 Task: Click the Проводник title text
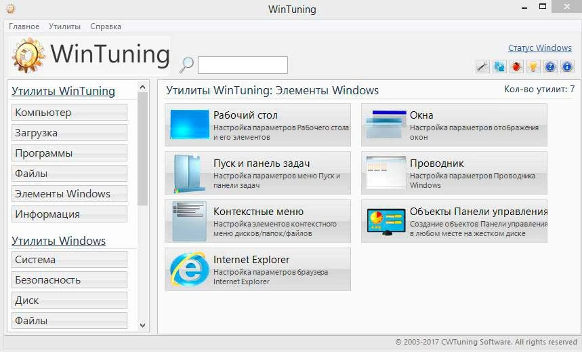pos(437,163)
